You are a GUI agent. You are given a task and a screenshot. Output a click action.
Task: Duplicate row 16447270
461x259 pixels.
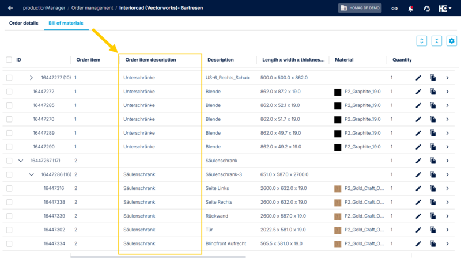pos(433,119)
